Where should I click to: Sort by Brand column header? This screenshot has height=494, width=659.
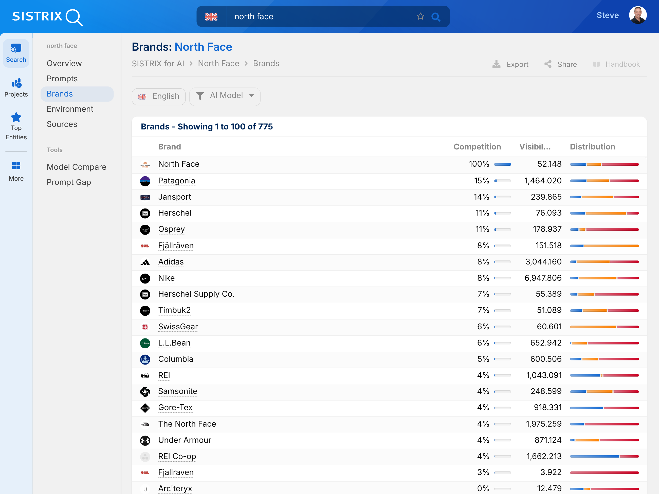(x=170, y=147)
